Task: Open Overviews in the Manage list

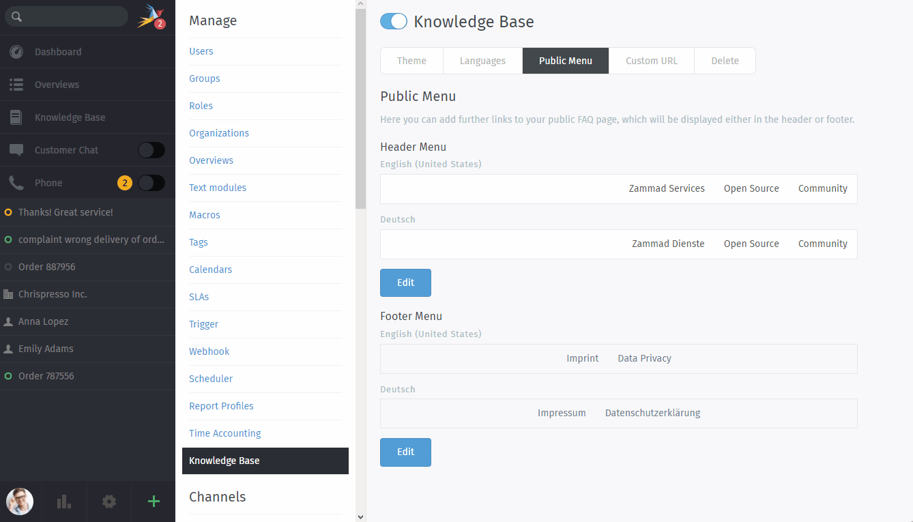Action: click(x=212, y=160)
